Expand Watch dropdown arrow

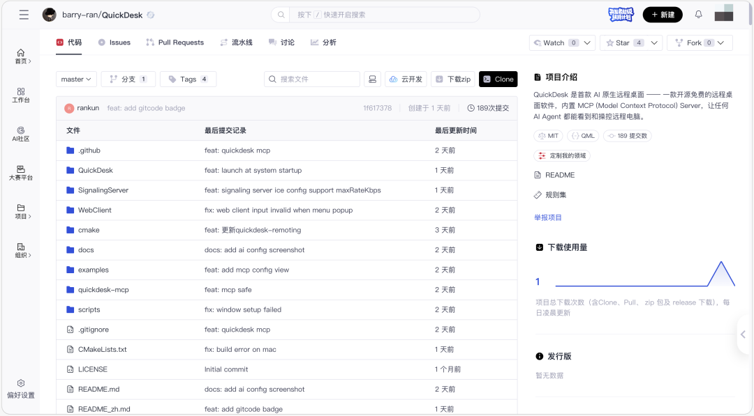pos(587,43)
